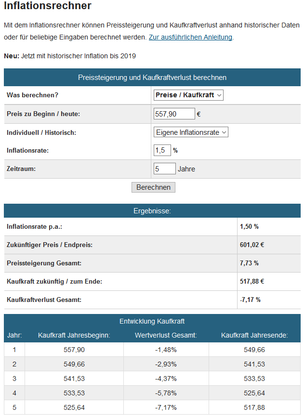This screenshot has width=305, height=418.
Task: Click the 'Kaufkraft Jahresende' column header
Action: click(254, 335)
